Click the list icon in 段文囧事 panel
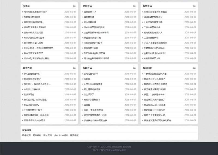Screen dimensions: 218x155 click(194, 68)
